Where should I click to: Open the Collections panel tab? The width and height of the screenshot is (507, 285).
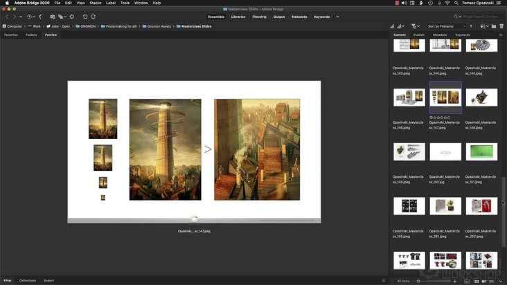click(28, 280)
